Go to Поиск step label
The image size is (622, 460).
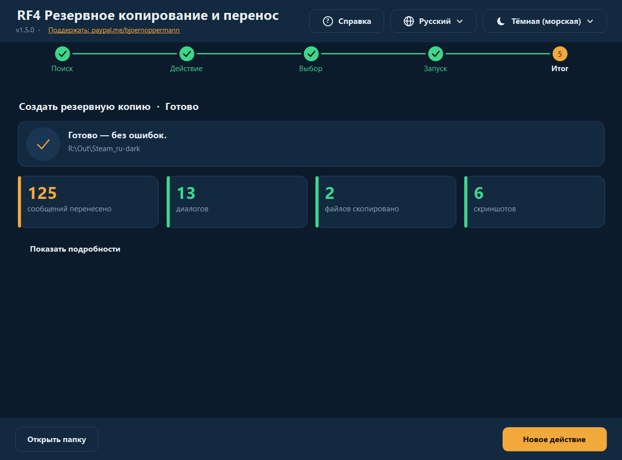pyautogui.click(x=62, y=69)
